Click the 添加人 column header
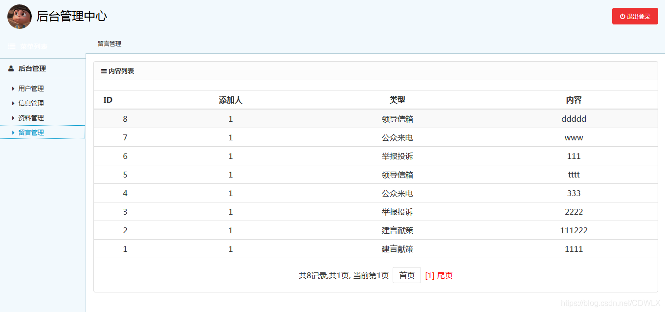 (231, 100)
